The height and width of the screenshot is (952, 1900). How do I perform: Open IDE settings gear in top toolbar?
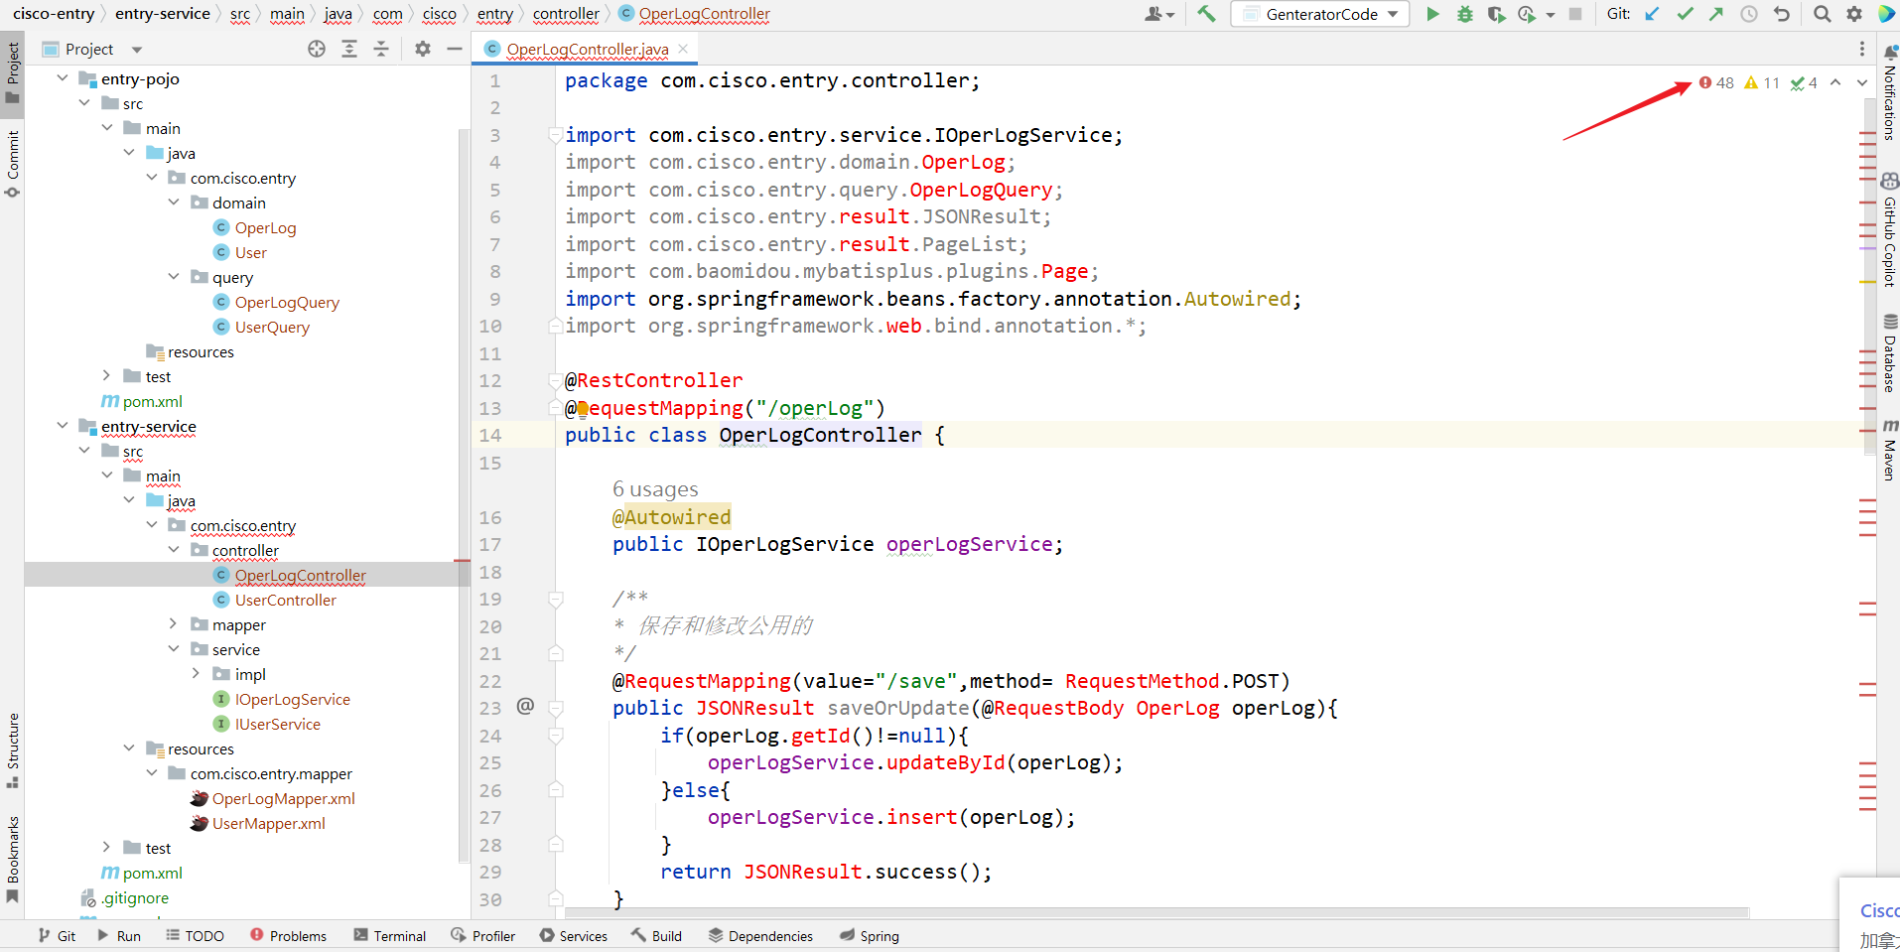(x=1854, y=14)
